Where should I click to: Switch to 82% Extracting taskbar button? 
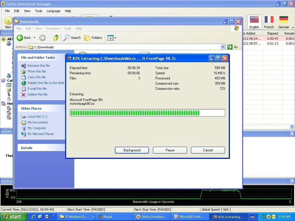tap(228, 217)
